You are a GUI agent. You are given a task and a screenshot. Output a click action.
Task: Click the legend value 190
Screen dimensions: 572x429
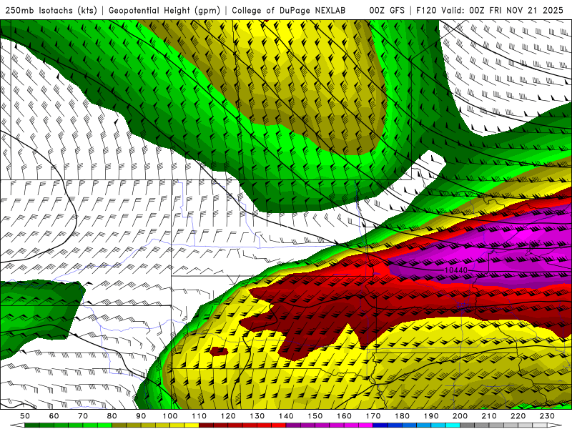pos(431,416)
